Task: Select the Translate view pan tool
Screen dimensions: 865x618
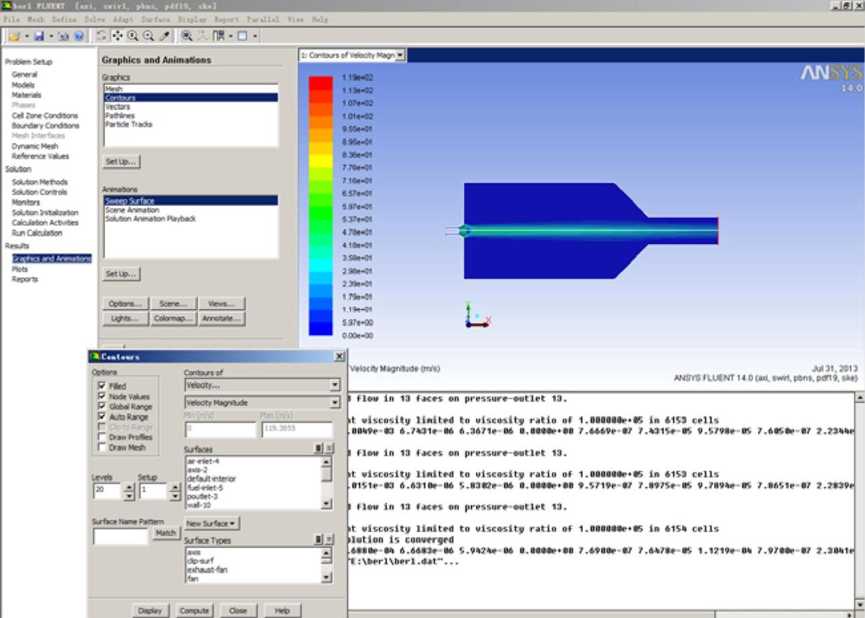Action: pos(117,36)
